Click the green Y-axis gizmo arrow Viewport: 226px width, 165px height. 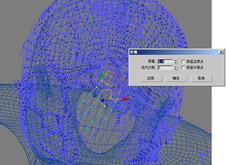(102, 74)
